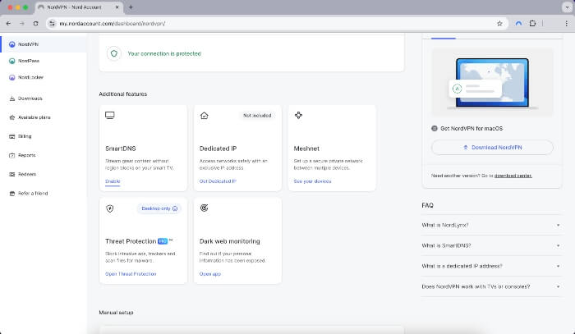Screen dimensions: 575x334
Task: Click the Your connection is protected text
Action: click(164, 53)
